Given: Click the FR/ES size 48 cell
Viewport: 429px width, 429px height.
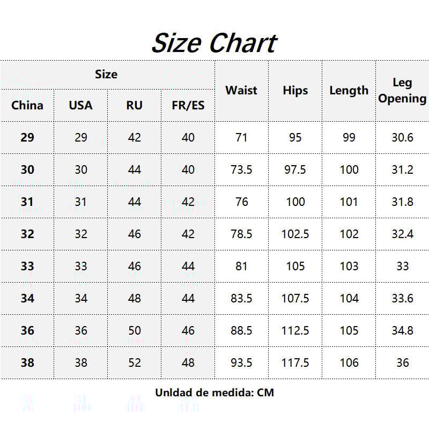Looking at the screenshot, I should tap(188, 363).
